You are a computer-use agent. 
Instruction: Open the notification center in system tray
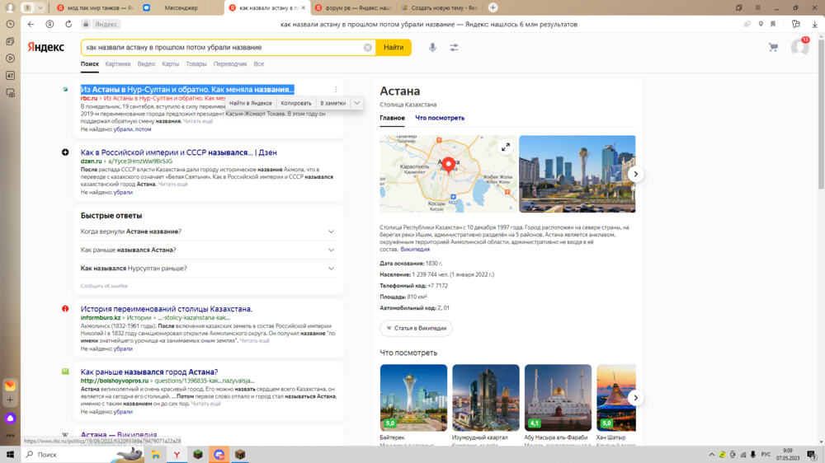(812, 455)
